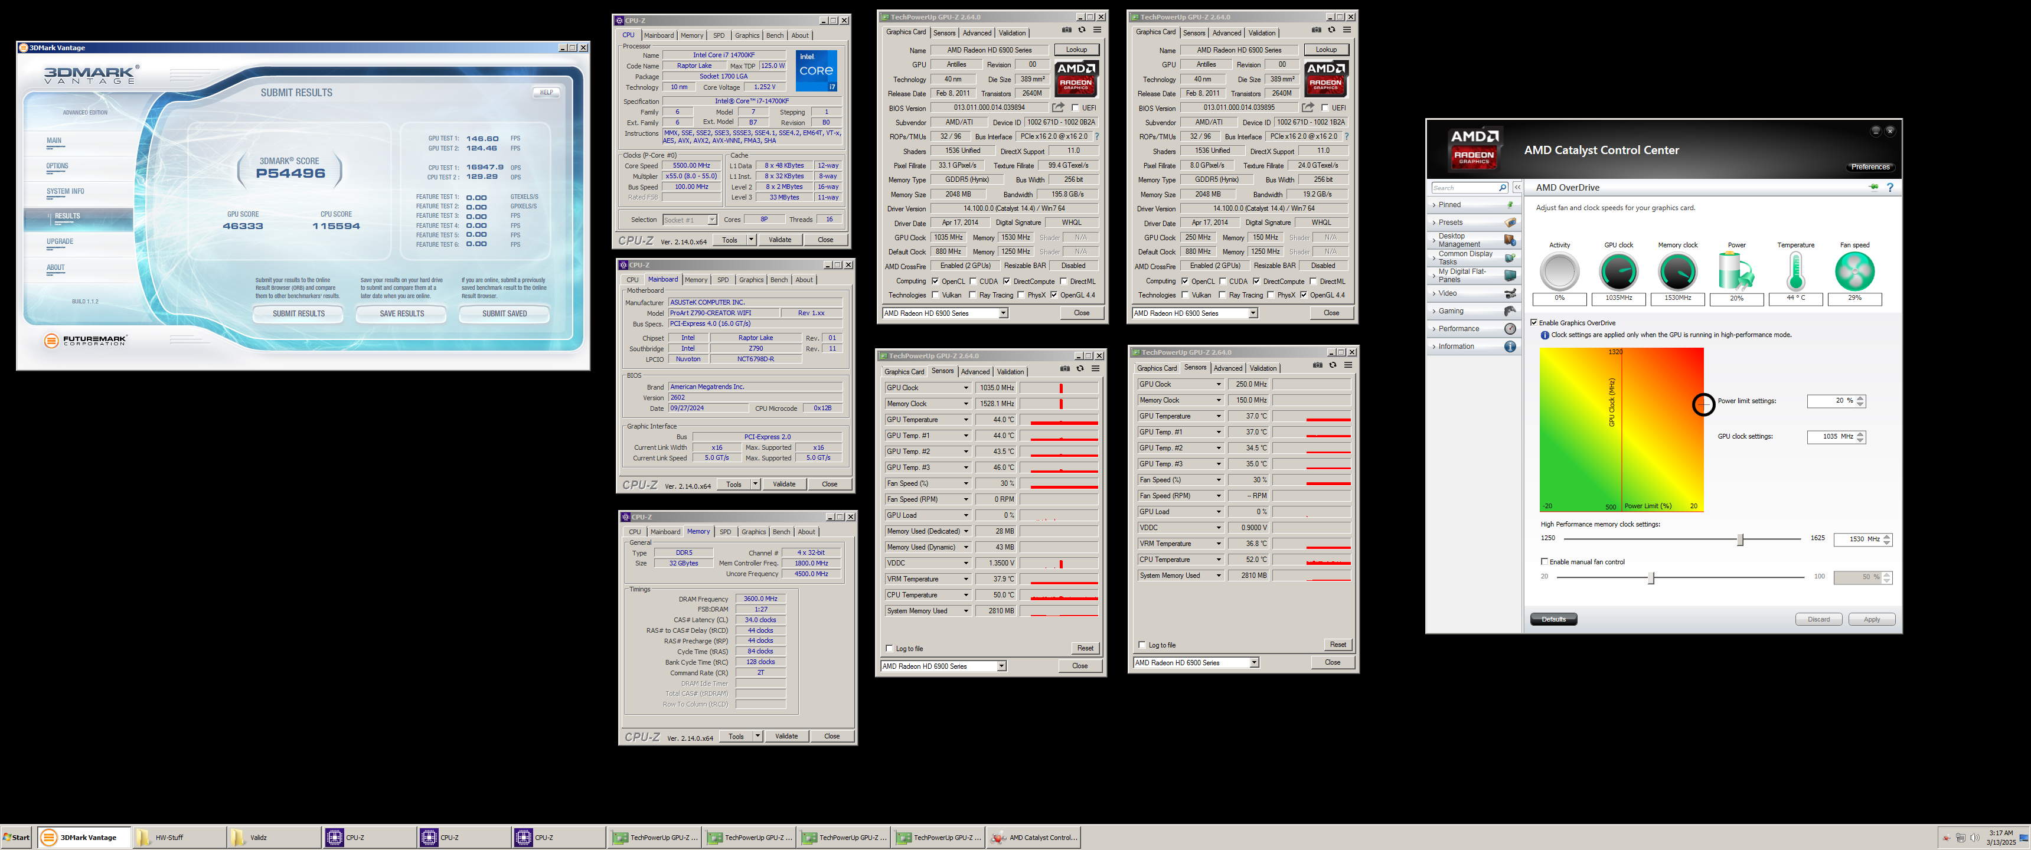Screen dimensions: 2031x850
Task: Check Enable manual fan control checkbox
Action: pos(1544,562)
